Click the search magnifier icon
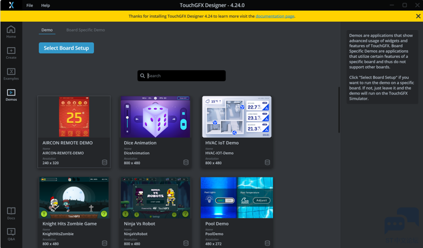The width and height of the screenshot is (423, 248). click(142, 76)
